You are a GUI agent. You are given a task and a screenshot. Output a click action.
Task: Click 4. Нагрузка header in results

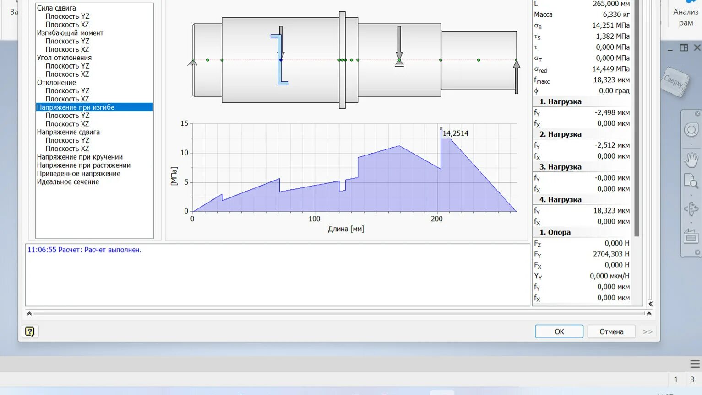(560, 200)
